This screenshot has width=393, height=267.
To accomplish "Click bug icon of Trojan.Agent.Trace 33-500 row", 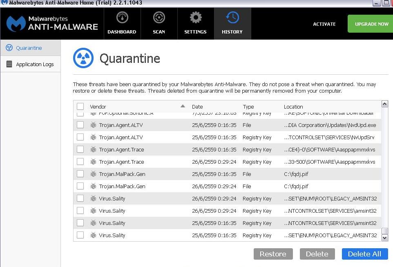I will pyautogui.click(x=93, y=162).
